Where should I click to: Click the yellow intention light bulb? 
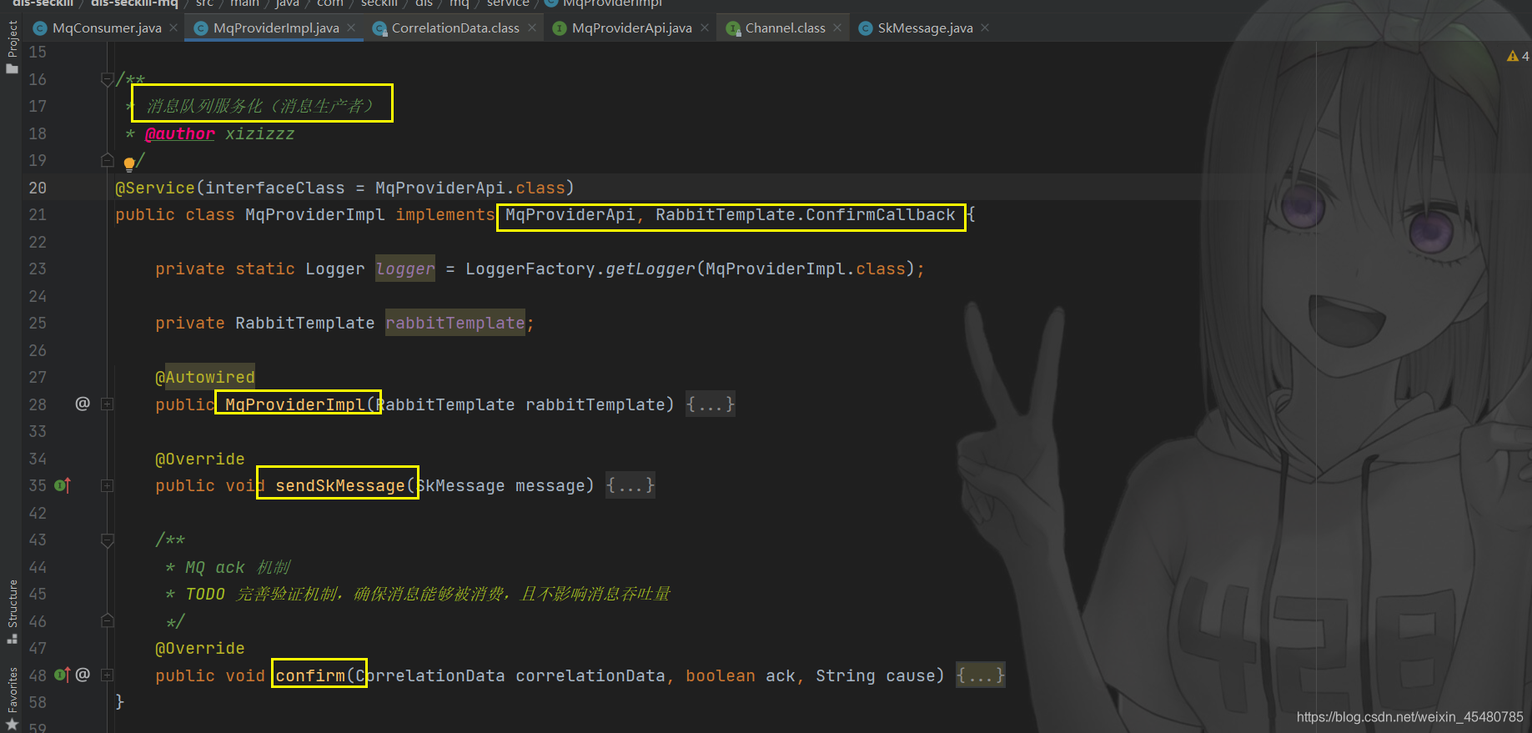coord(129,163)
